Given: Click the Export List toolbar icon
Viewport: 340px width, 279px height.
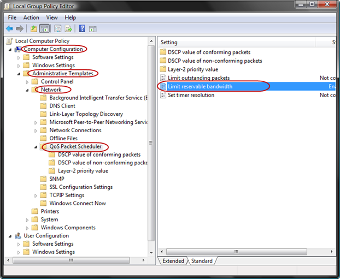Looking at the screenshot, I should (x=68, y=28).
